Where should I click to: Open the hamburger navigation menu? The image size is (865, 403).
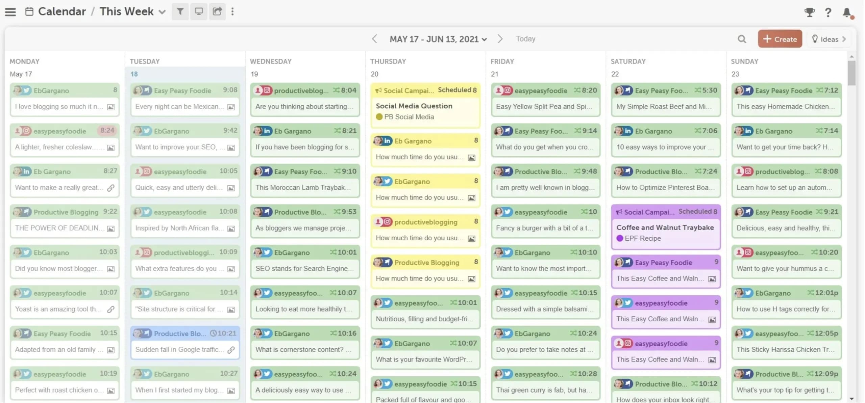click(x=10, y=11)
